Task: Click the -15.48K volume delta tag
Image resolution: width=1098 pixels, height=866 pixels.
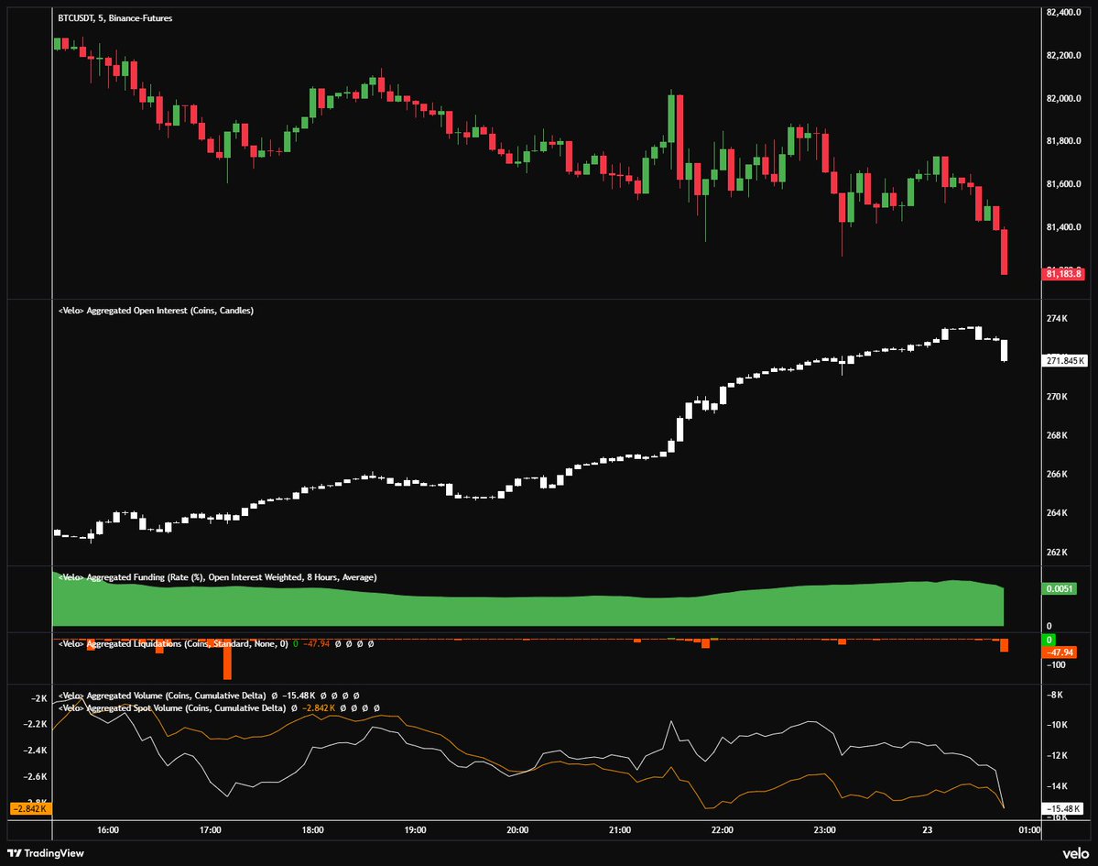Action: pos(1064,808)
